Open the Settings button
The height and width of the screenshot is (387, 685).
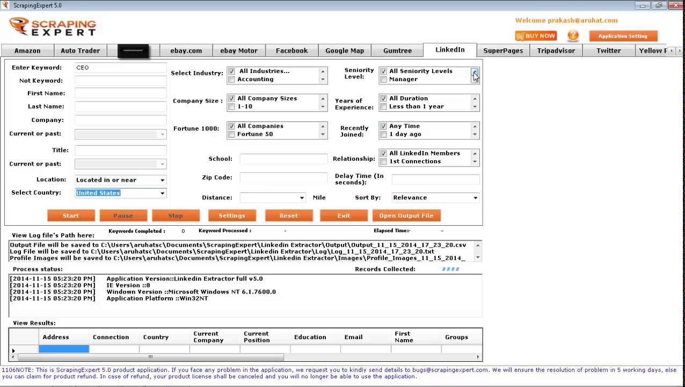tap(232, 216)
